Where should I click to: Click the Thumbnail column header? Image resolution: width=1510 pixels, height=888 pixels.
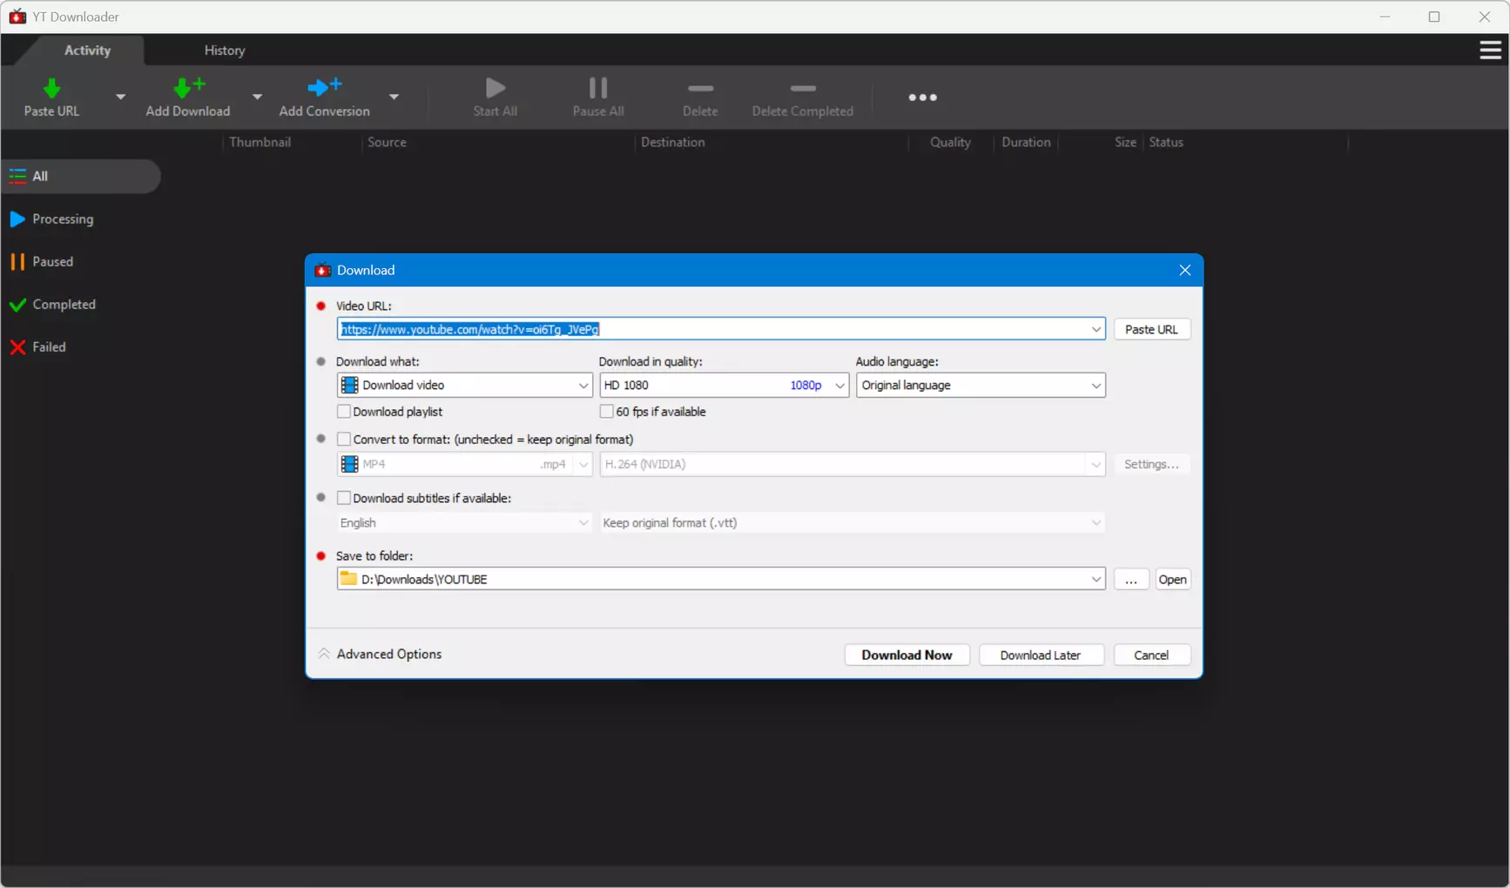[260, 142]
